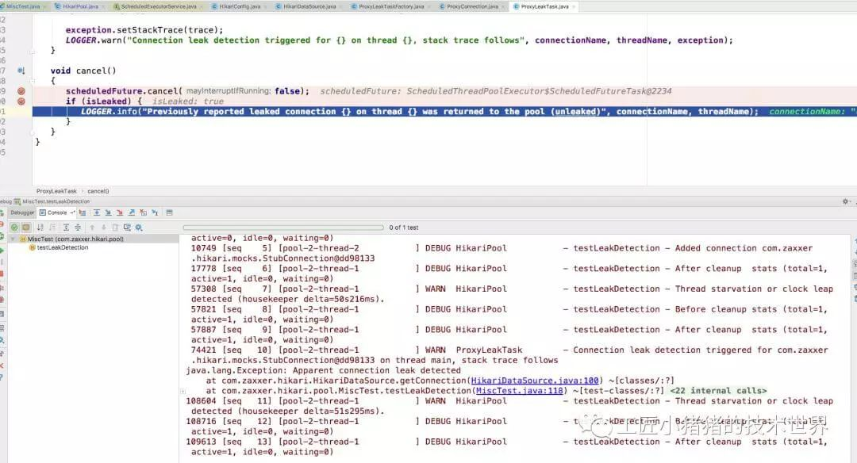Click the Step Out icon
Screen dimensions: 857x463
131,212
